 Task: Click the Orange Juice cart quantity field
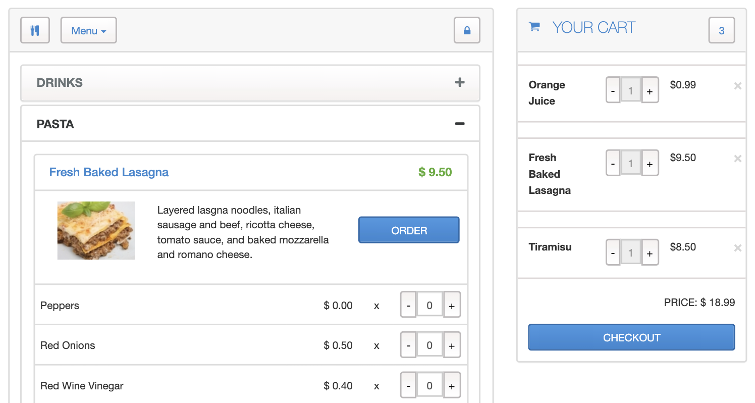coord(630,90)
